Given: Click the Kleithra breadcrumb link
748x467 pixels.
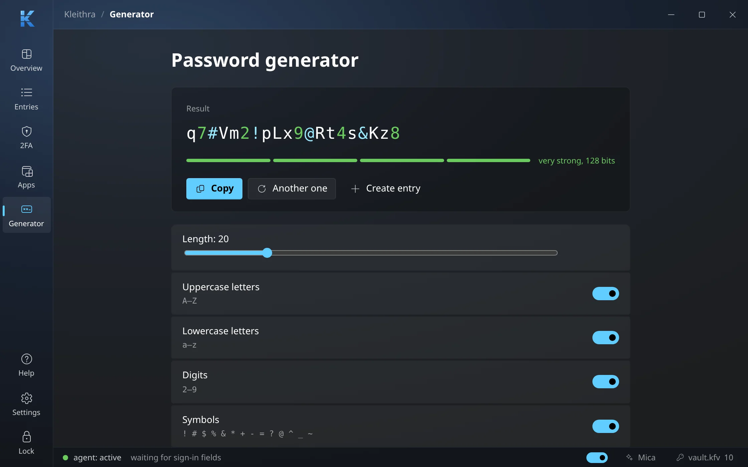Looking at the screenshot, I should click(80, 14).
